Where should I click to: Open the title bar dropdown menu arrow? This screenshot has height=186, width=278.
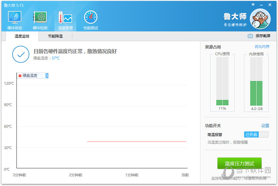(253, 5)
